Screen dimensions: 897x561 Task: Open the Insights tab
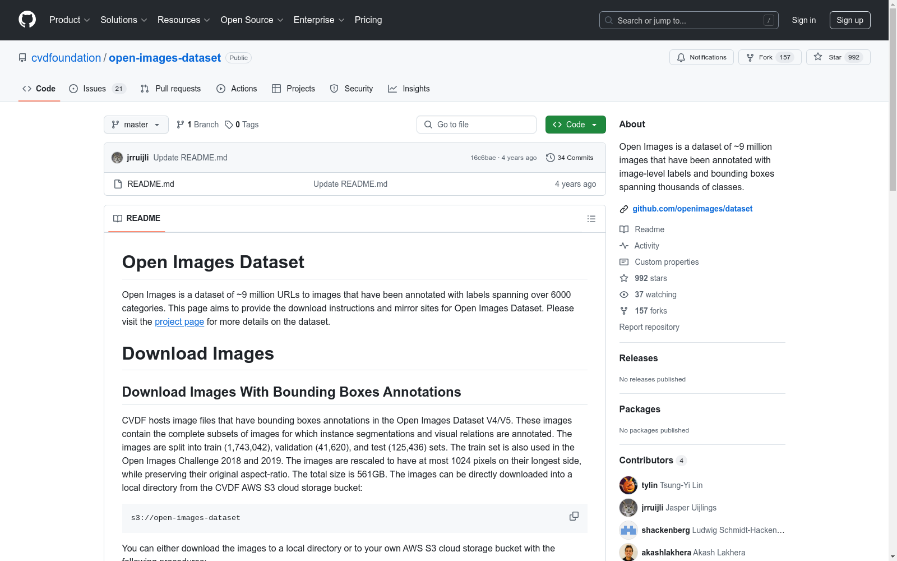click(409, 89)
